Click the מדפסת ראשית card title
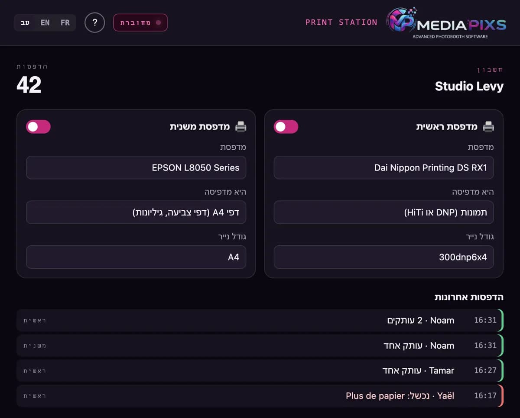The image size is (520, 418). coord(446,127)
